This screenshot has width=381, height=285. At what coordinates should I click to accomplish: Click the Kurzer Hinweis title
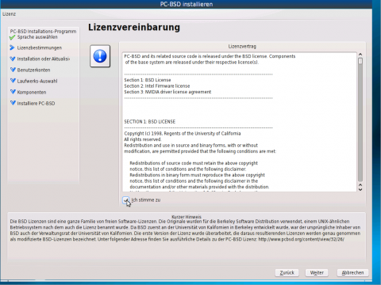(187, 217)
